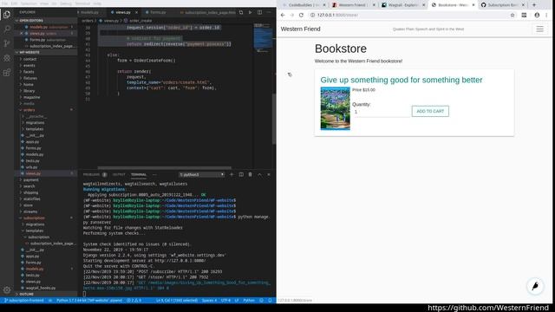Screen dimensions: 555x312
Task: Focus the Quantity input field
Action: point(382,112)
